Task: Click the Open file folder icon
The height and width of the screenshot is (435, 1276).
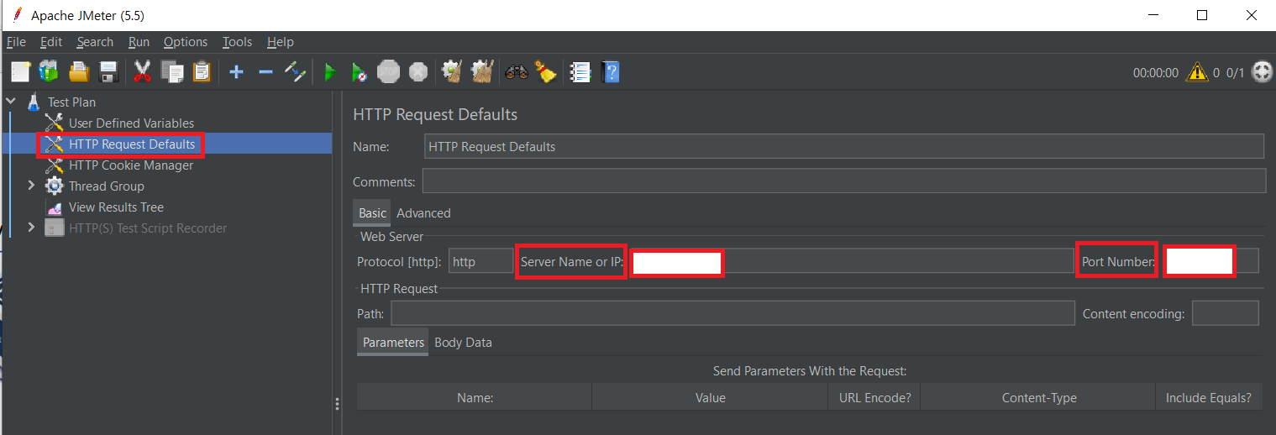Action: 79,72
